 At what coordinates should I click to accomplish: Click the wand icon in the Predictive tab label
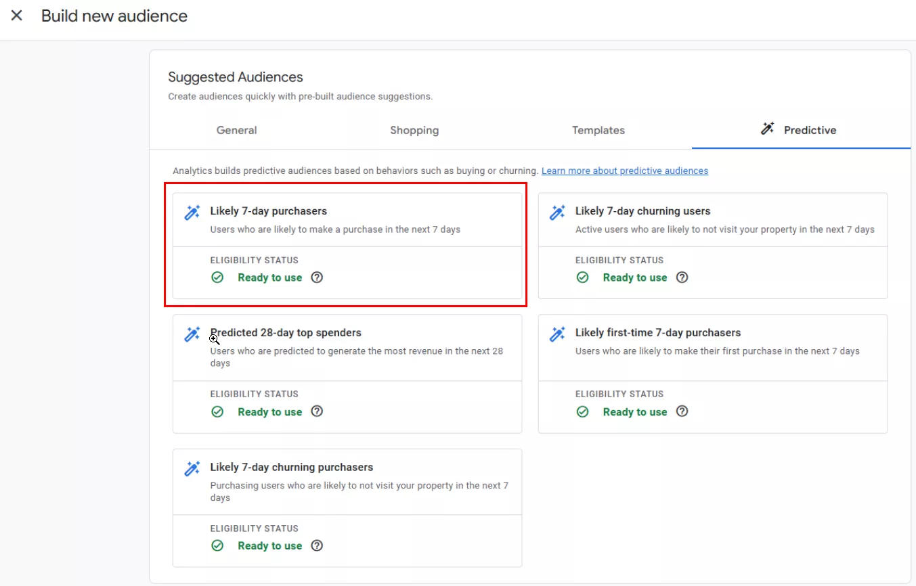click(766, 129)
